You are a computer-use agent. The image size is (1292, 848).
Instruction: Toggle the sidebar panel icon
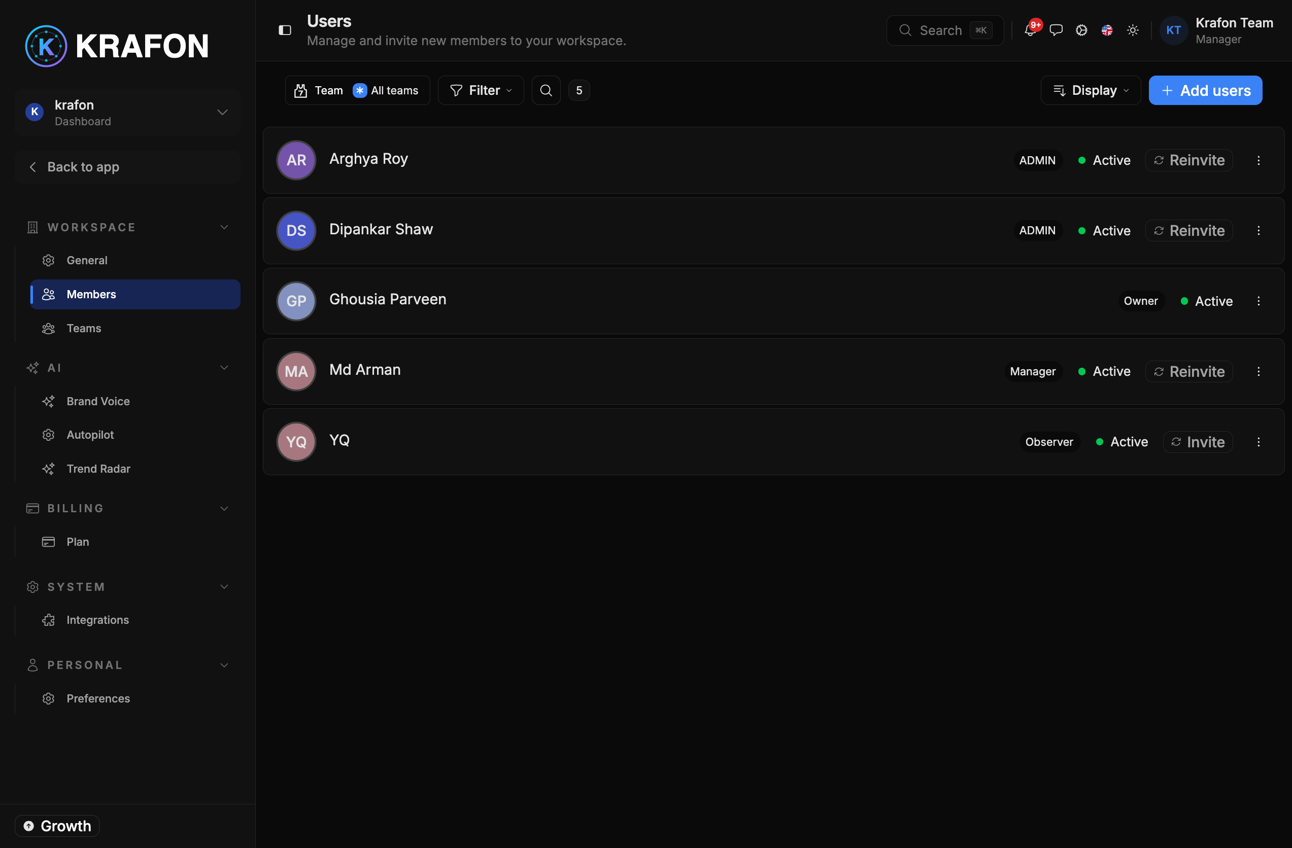[x=285, y=30]
